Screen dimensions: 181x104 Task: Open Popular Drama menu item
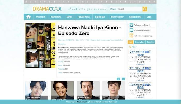[84, 17]
